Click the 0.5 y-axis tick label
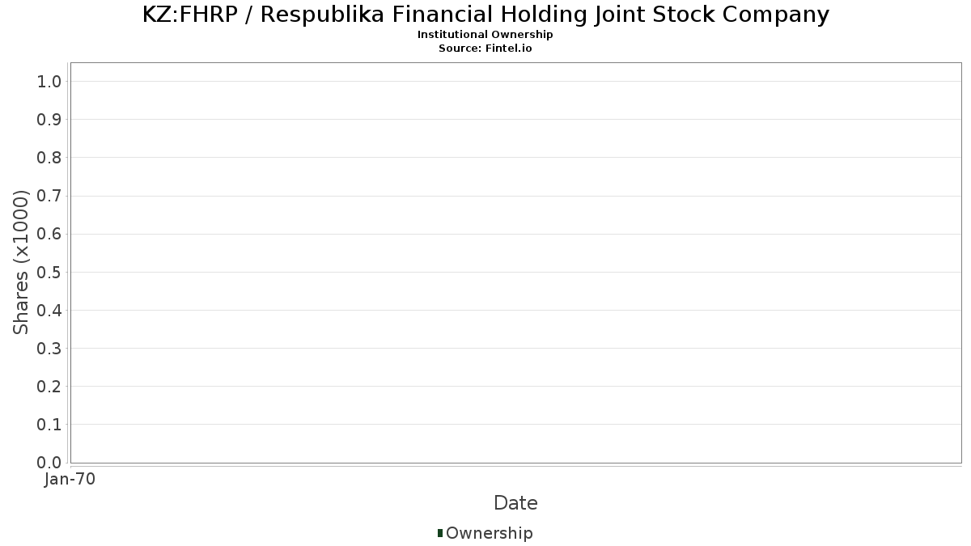 (49, 272)
